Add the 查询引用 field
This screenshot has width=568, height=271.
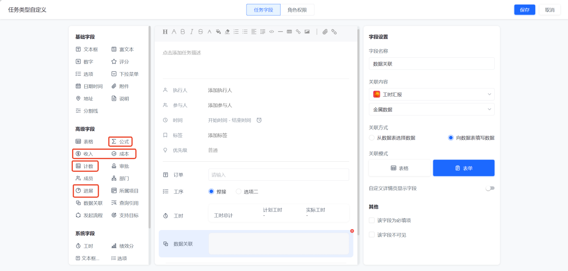coord(125,203)
